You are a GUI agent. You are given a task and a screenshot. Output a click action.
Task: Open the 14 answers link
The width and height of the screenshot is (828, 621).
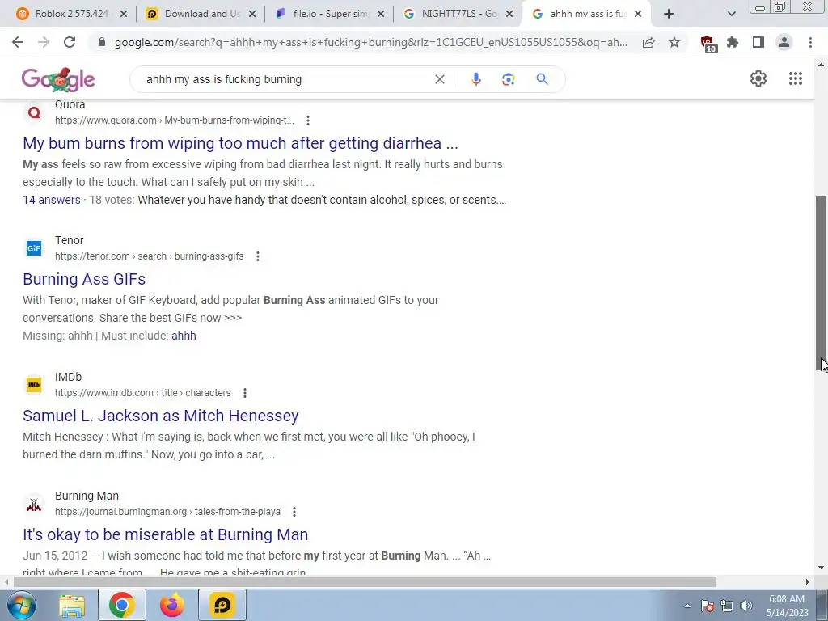52,201
